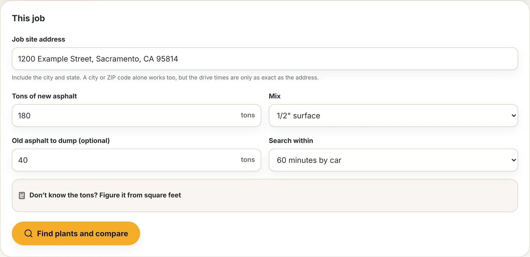Click "tons" unit in new asphalt field
The height and width of the screenshot is (257, 530).
[x=248, y=115]
